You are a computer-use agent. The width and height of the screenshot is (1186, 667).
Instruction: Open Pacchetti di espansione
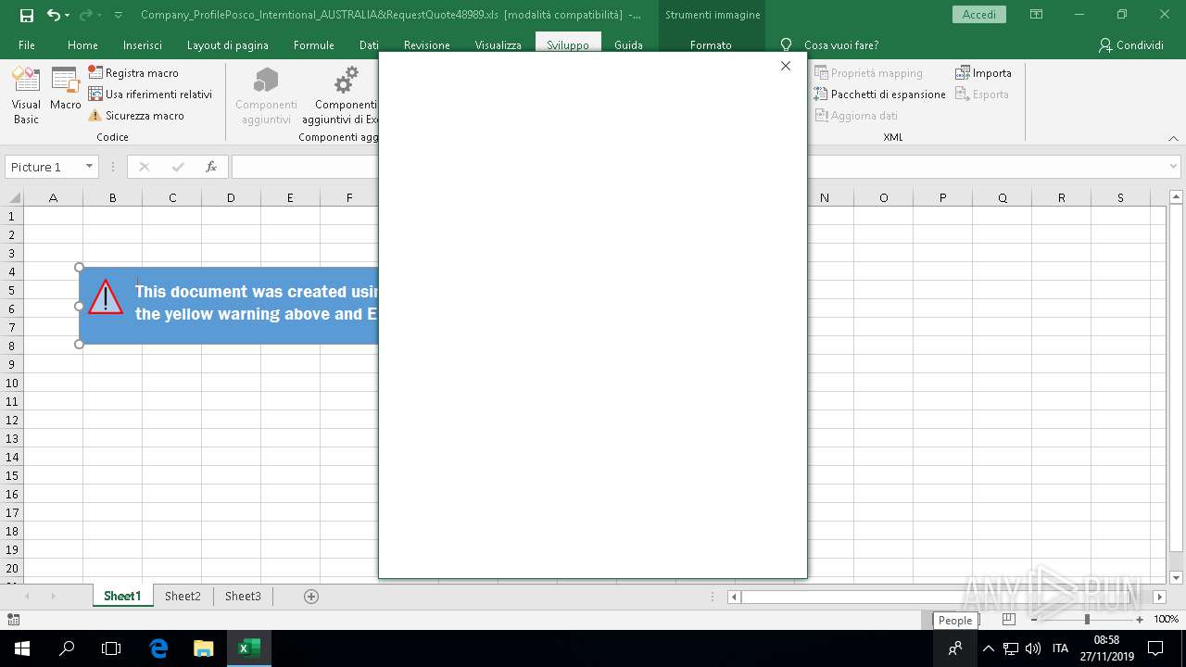coord(879,94)
